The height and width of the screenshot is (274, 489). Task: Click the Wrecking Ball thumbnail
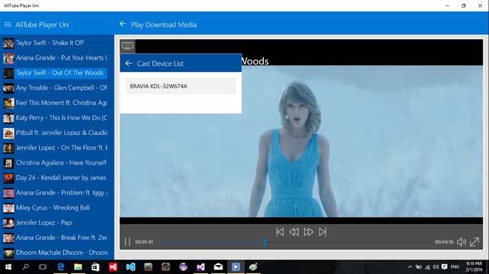click(x=9, y=208)
